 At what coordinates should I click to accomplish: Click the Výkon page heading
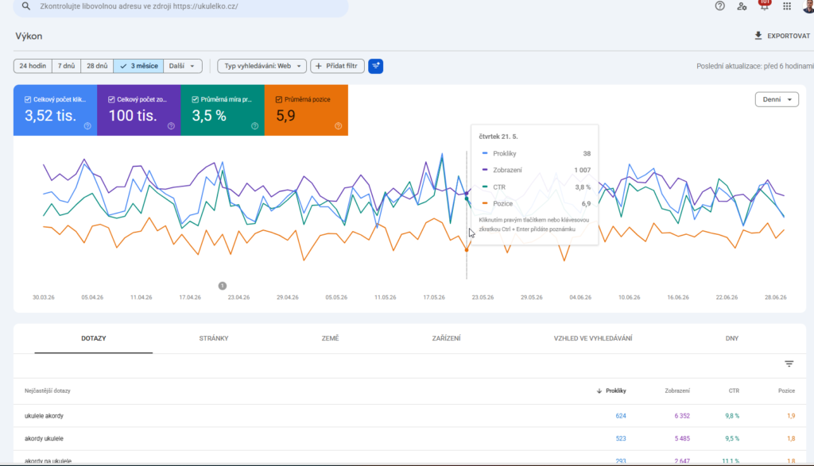(29, 37)
